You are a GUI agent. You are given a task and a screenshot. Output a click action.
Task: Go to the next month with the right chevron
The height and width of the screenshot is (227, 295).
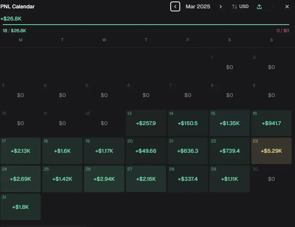pyautogui.click(x=221, y=6)
